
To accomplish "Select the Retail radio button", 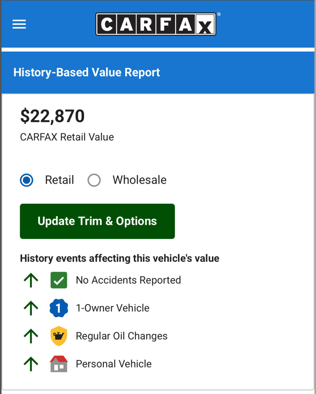I will 27,180.
